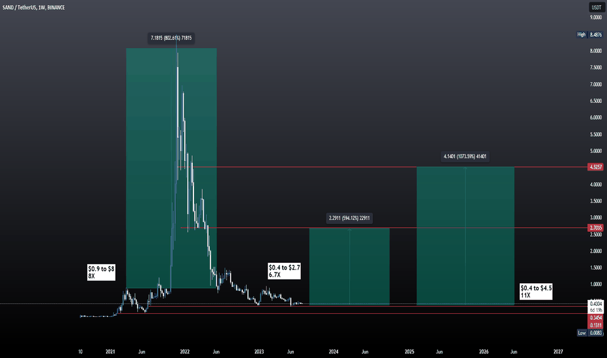Click the 2023 label on time axis

pyautogui.click(x=259, y=351)
